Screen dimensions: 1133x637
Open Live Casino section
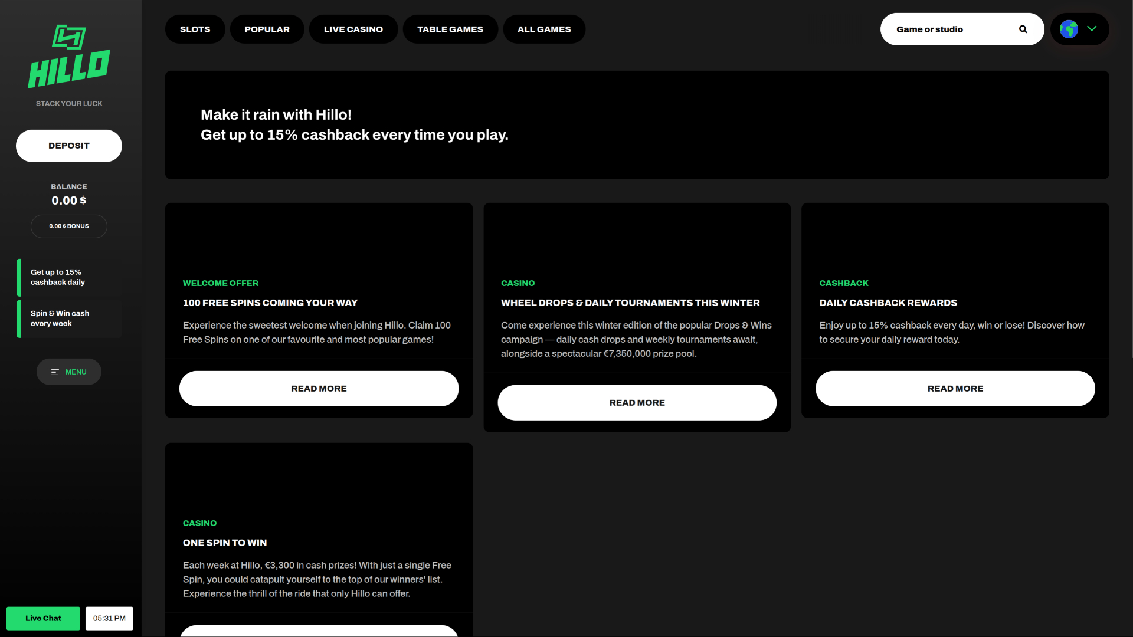pyautogui.click(x=353, y=29)
